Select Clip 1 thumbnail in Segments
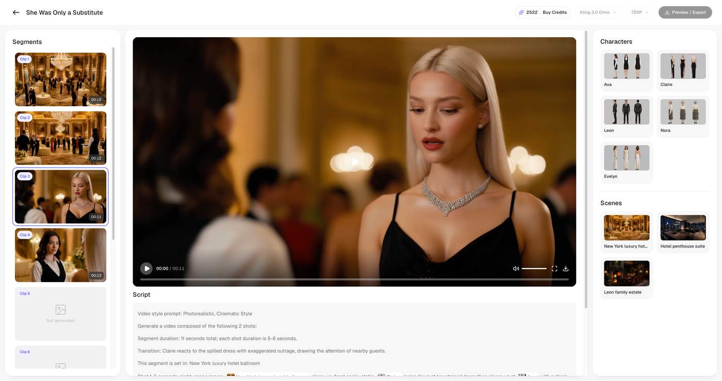The width and height of the screenshot is (722, 381). click(60, 79)
